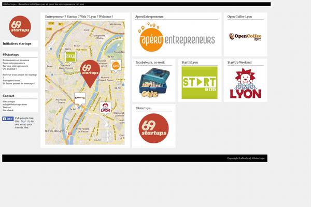Open the Start in Lyon marker on the map
This screenshot has height=207, width=311.
click(x=70, y=58)
